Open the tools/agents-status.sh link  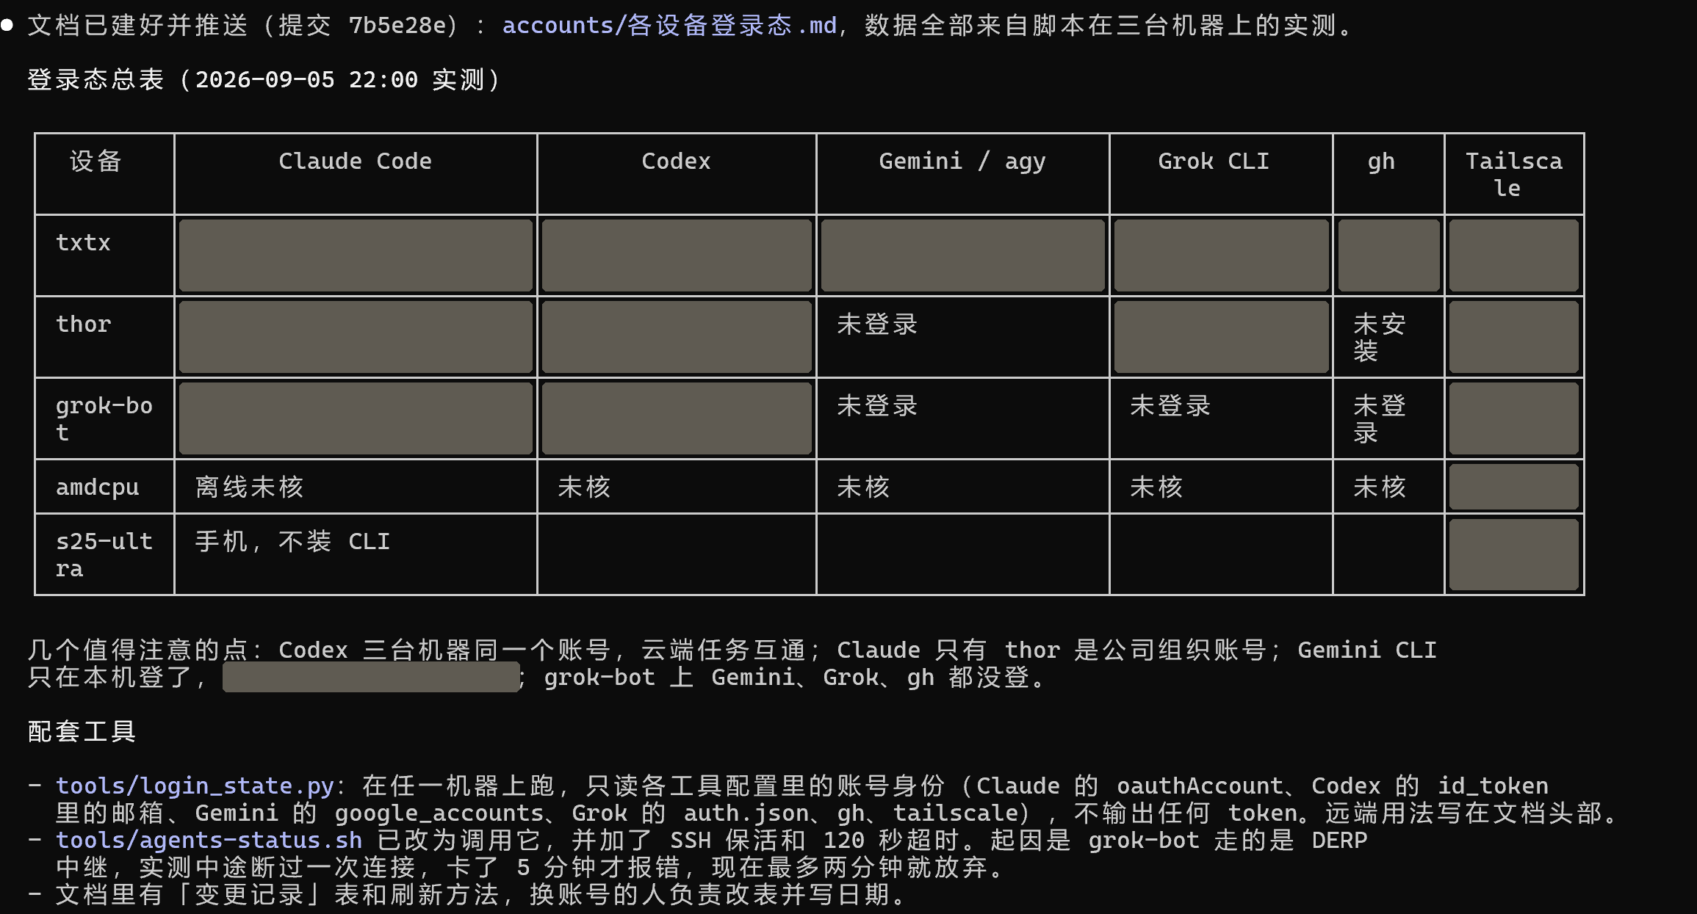point(209,841)
